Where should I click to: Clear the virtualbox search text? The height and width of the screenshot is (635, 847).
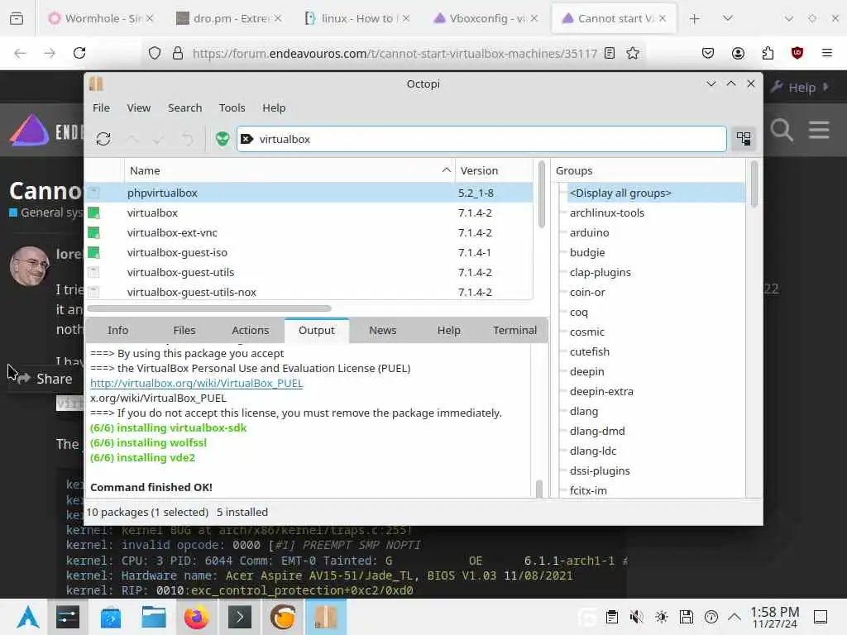246,139
